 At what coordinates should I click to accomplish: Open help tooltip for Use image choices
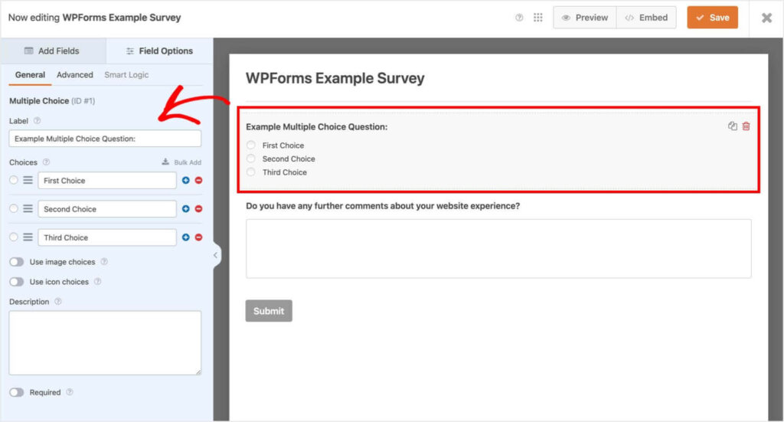pos(104,261)
